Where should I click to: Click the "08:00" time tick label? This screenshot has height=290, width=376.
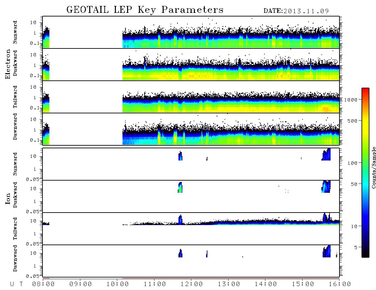pyautogui.click(x=43, y=284)
